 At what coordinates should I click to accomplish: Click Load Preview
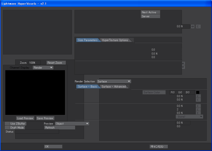(25, 118)
